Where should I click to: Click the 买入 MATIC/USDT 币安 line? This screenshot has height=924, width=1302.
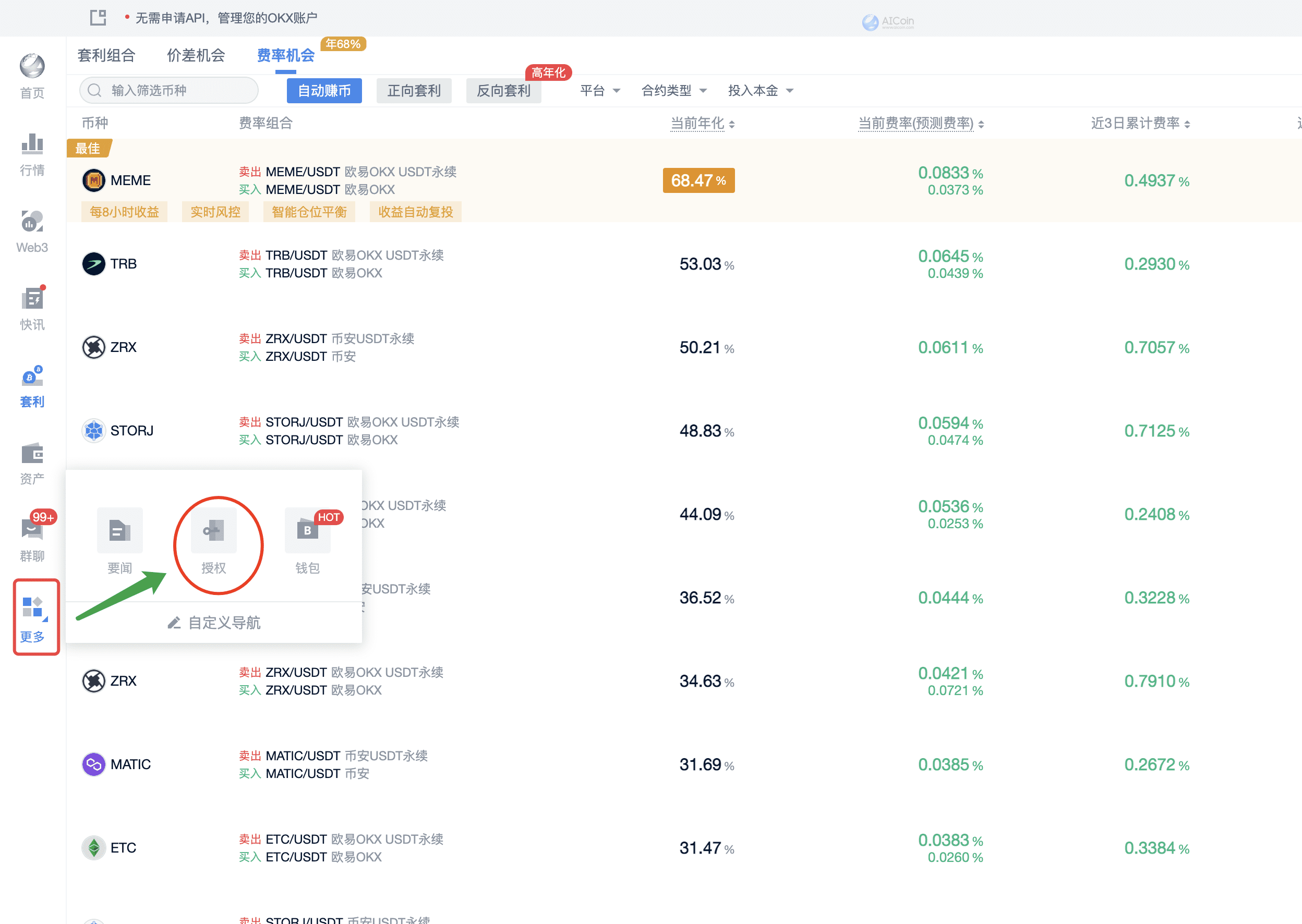(x=305, y=774)
